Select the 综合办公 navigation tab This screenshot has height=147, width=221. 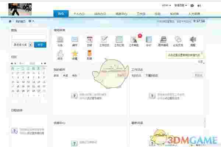[x=100, y=14]
